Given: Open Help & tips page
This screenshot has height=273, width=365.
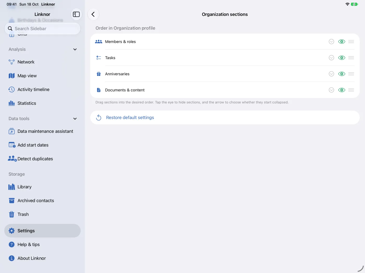Looking at the screenshot, I should click(x=42, y=244).
